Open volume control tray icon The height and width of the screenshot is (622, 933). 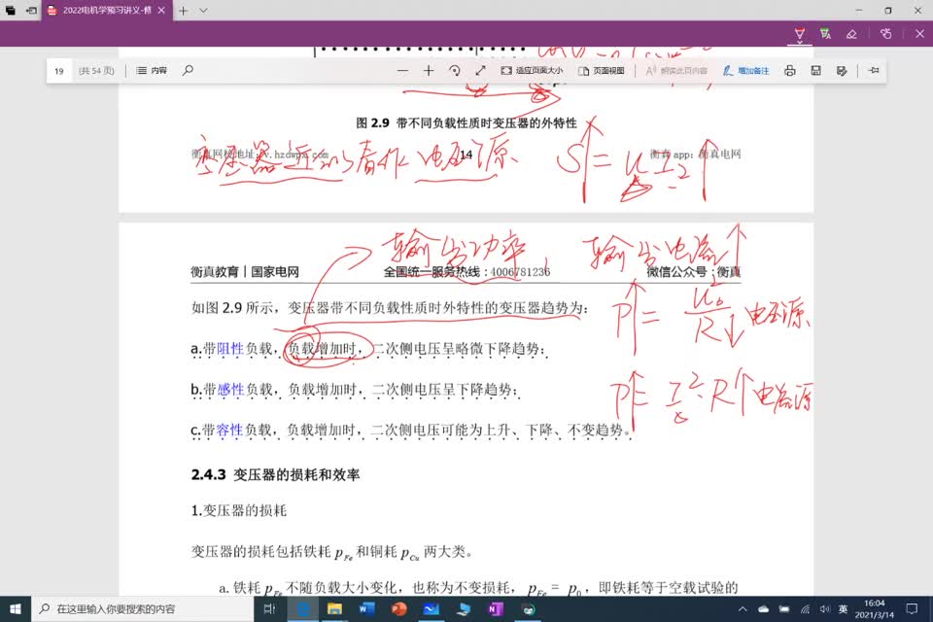point(825,609)
